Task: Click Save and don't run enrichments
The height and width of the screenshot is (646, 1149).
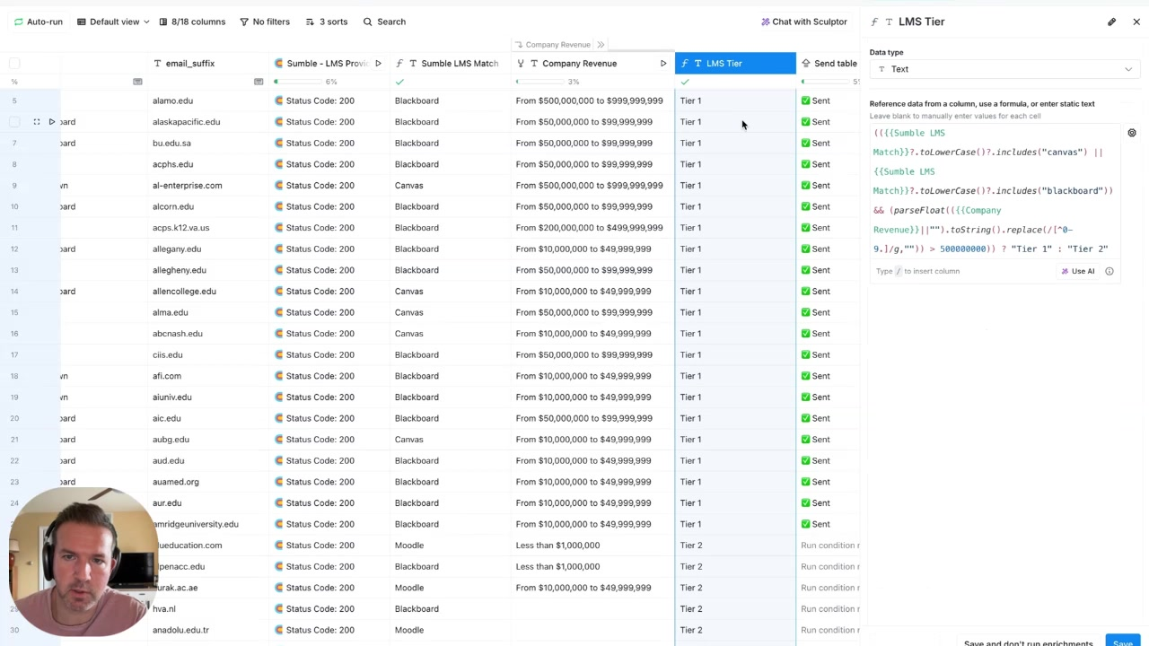Action: tap(1028, 642)
